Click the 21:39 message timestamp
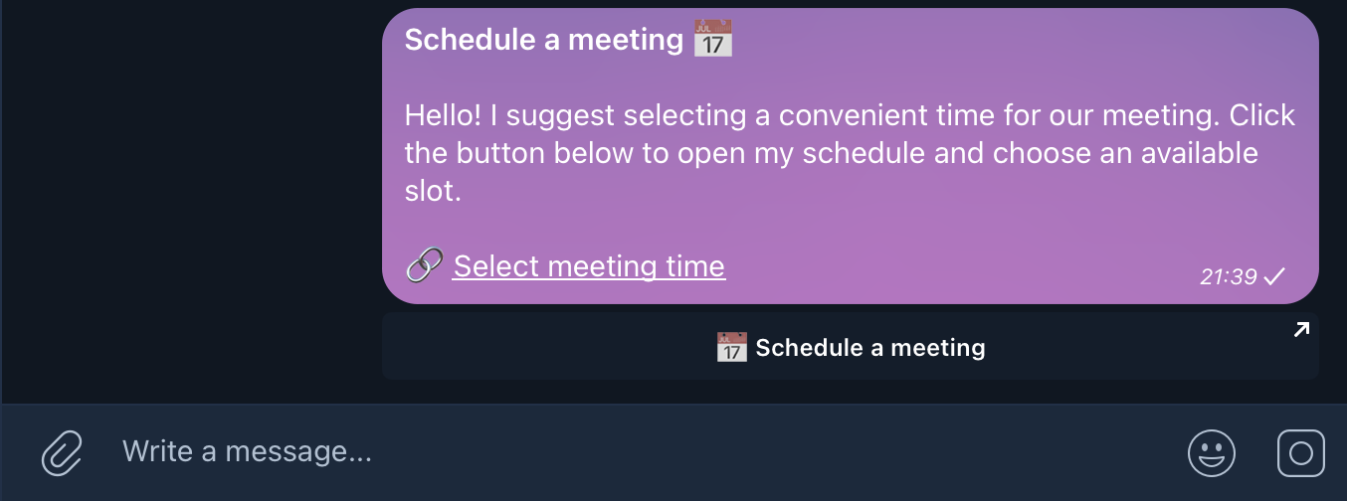This screenshot has height=501, width=1347. coord(1229,277)
